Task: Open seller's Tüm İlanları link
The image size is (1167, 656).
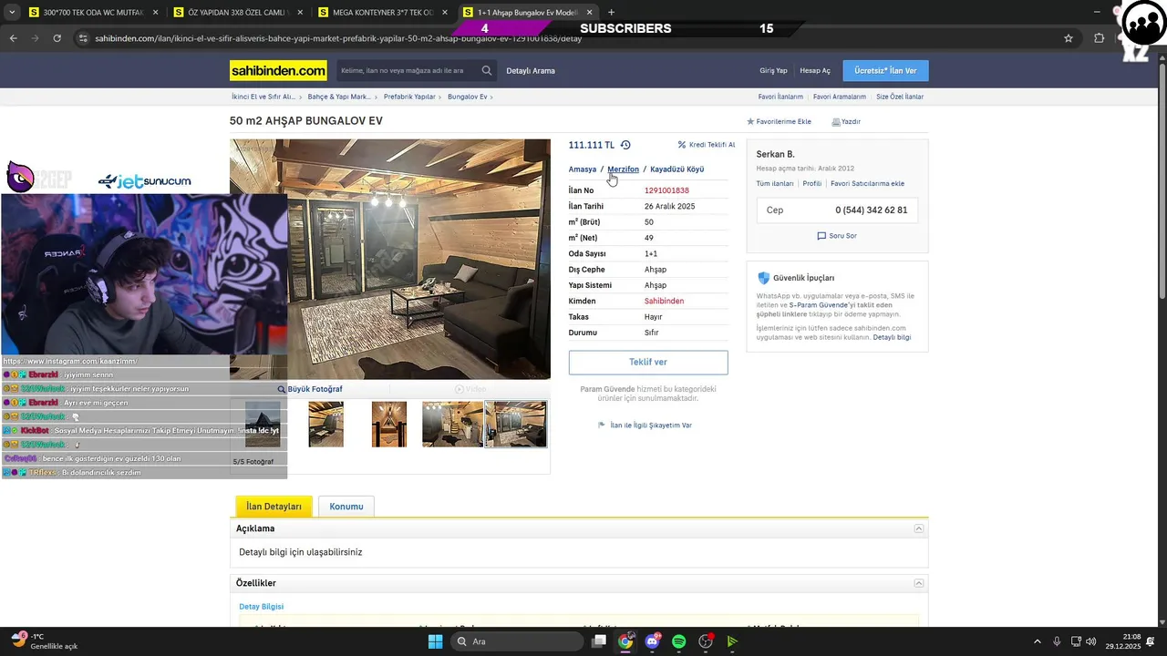Action: pos(775,184)
